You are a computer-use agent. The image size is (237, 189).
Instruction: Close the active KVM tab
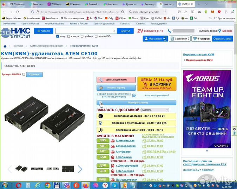[192, 4]
